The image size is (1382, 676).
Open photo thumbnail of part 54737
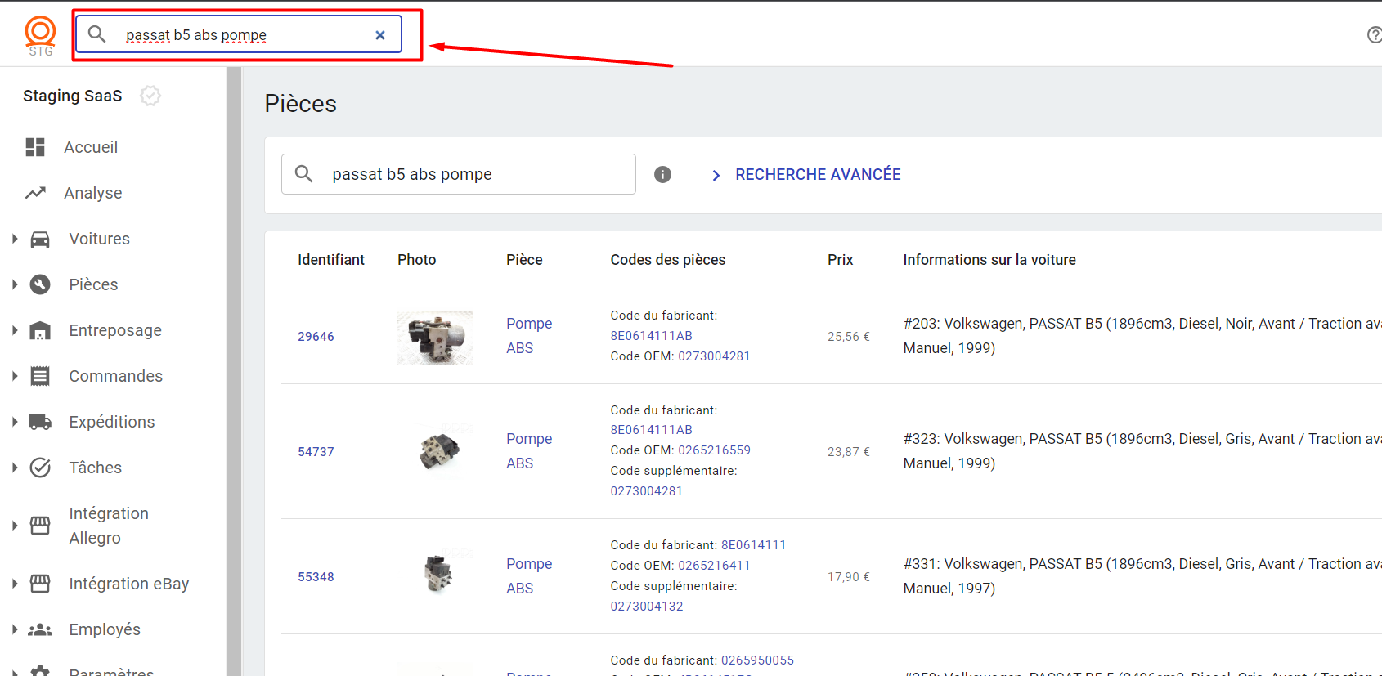coord(440,451)
